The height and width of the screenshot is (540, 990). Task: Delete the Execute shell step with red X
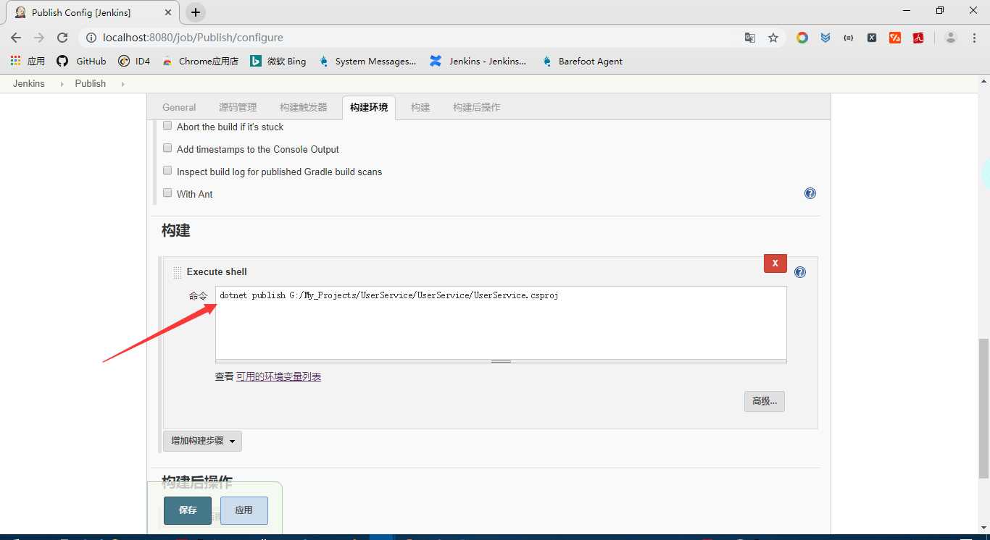pyautogui.click(x=775, y=263)
